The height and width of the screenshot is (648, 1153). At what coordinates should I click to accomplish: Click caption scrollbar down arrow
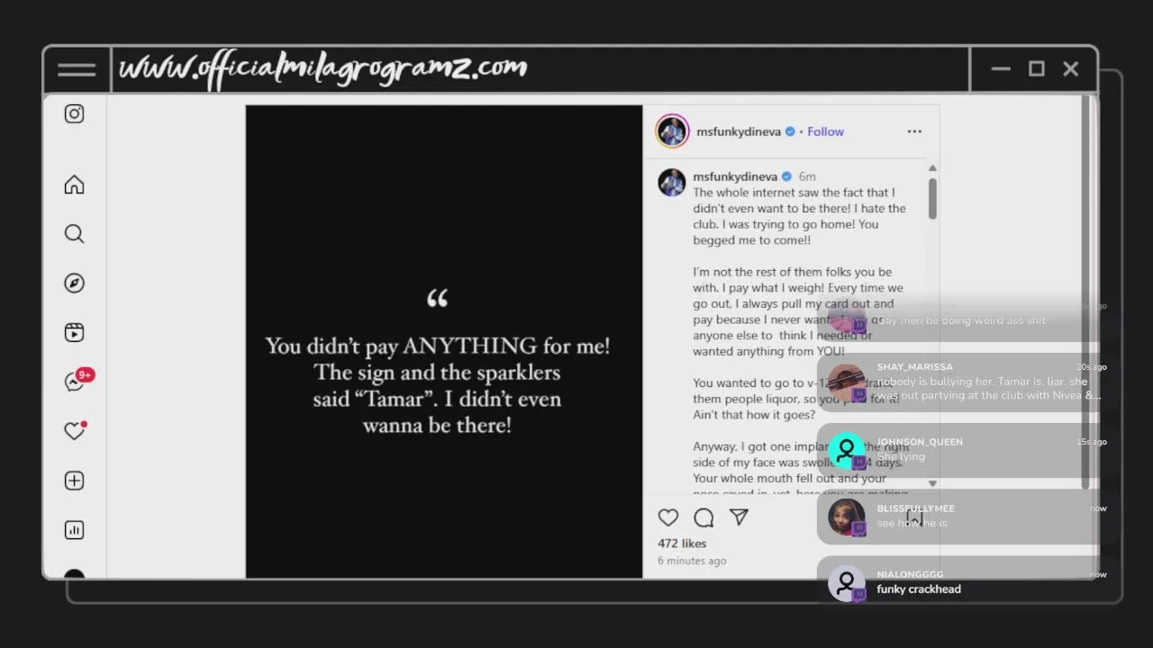[x=932, y=483]
